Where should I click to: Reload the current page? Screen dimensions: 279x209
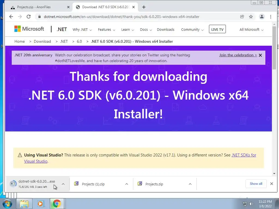point(28,17)
